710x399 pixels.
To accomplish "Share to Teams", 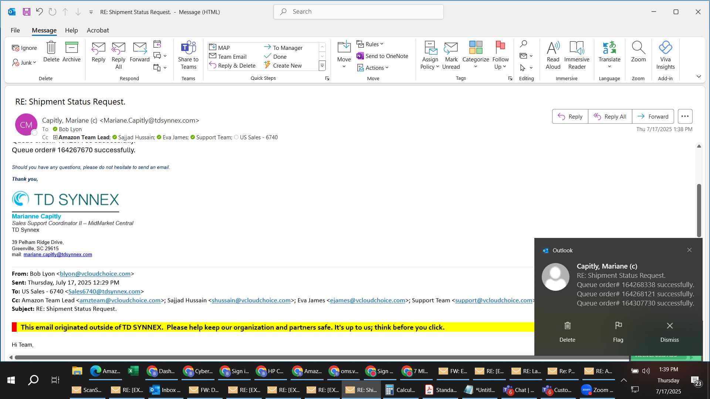I will [x=188, y=55].
